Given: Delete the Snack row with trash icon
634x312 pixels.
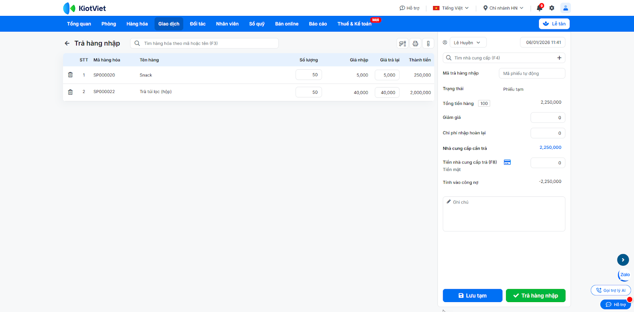Looking at the screenshot, I should 70,75.
